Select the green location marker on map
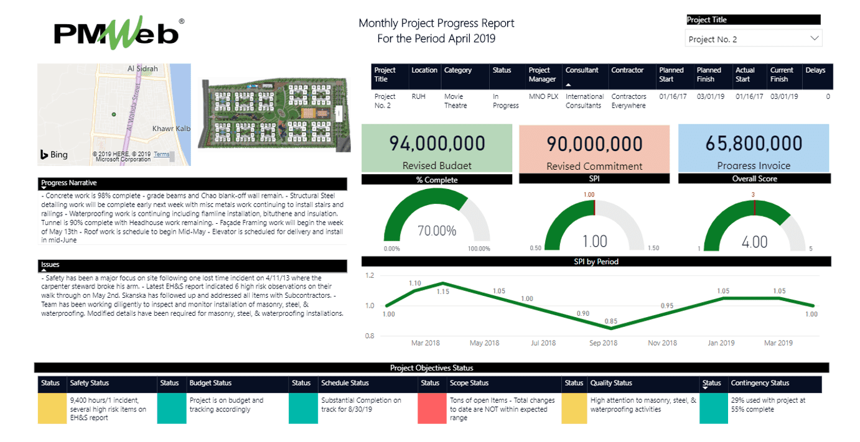Viewport: 860px width, 442px height. [x=113, y=114]
